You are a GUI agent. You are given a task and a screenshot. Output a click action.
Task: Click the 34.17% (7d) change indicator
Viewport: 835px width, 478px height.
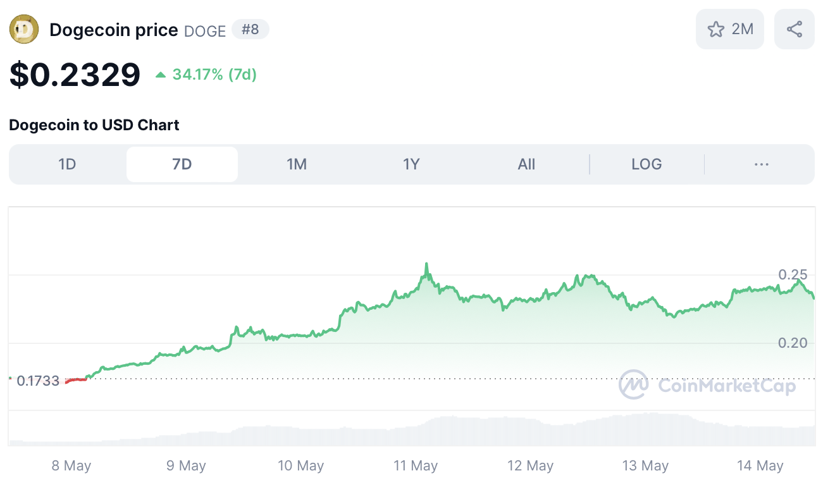pyautogui.click(x=206, y=75)
